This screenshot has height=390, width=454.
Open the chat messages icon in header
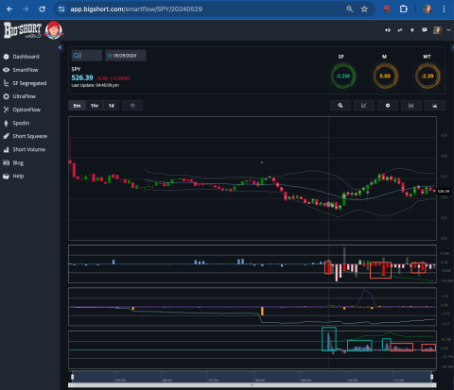pyautogui.click(x=425, y=30)
